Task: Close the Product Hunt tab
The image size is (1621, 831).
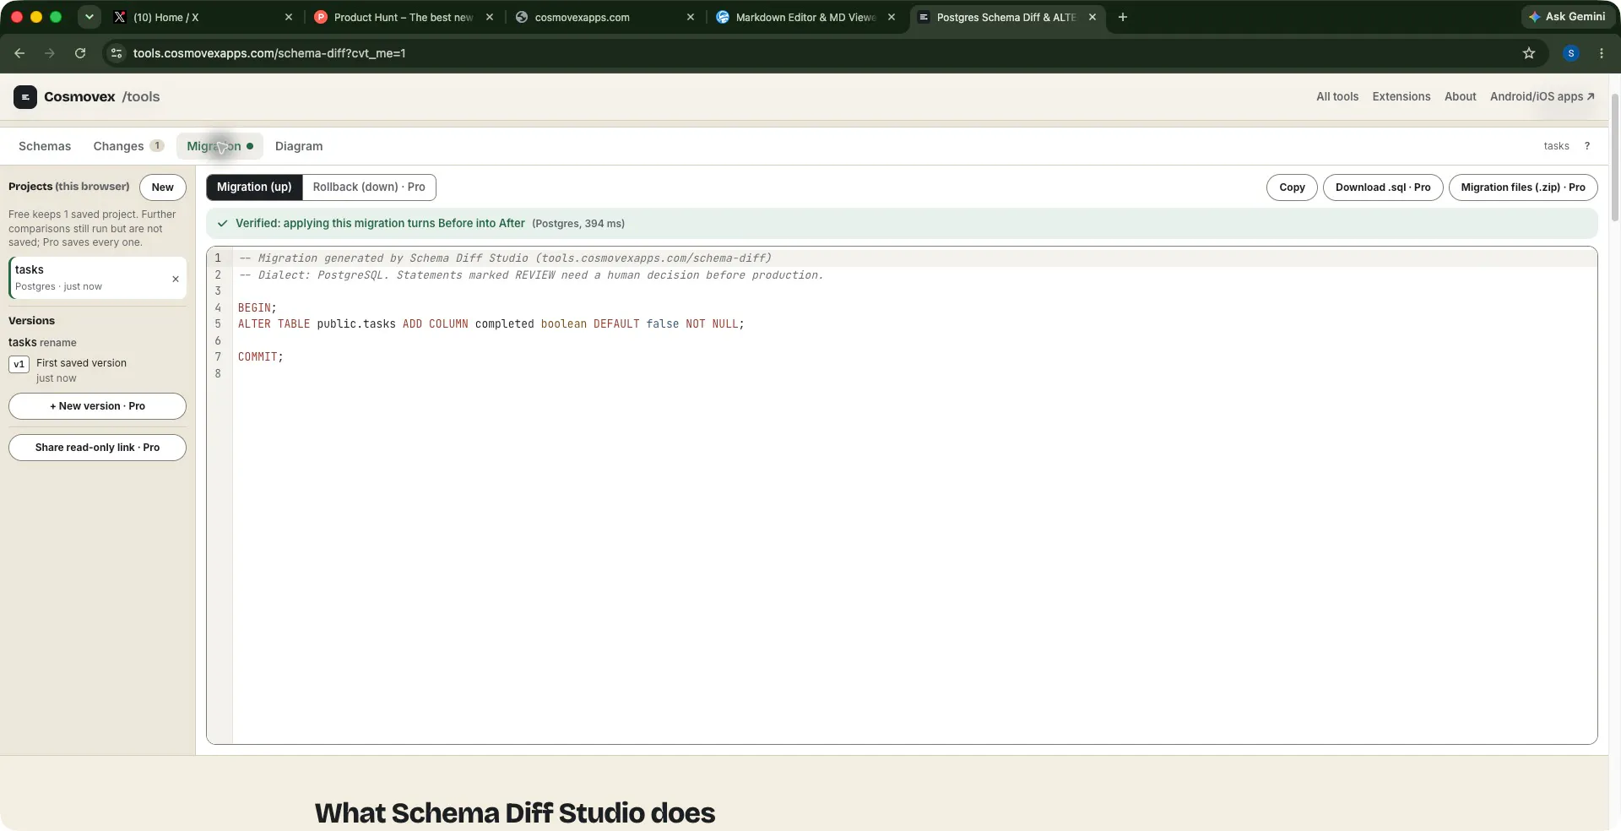Action: click(x=490, y=17)
